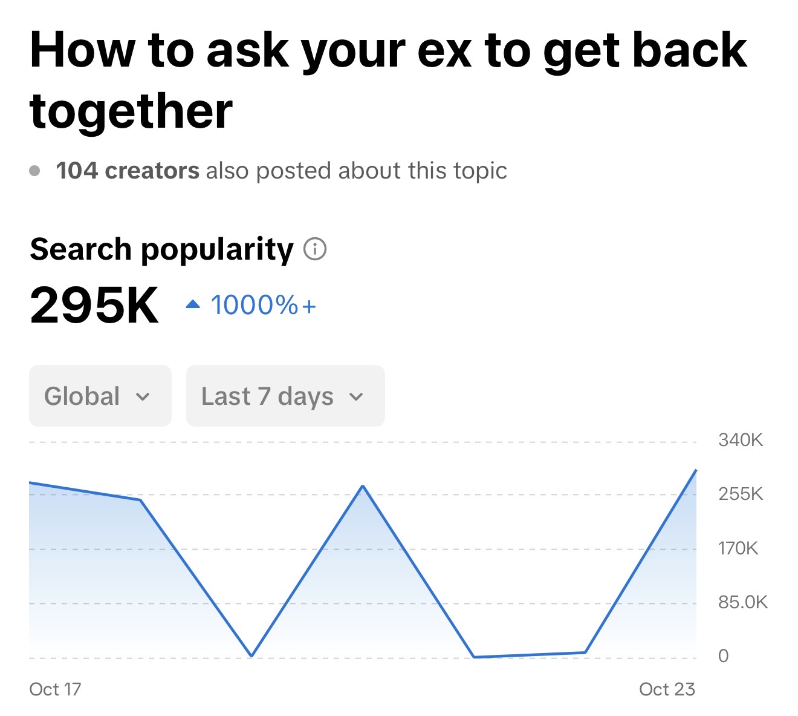Select the final rising point on the chart
The width and height of the screenshot is (798, 716).
click(x=696, y=471)
